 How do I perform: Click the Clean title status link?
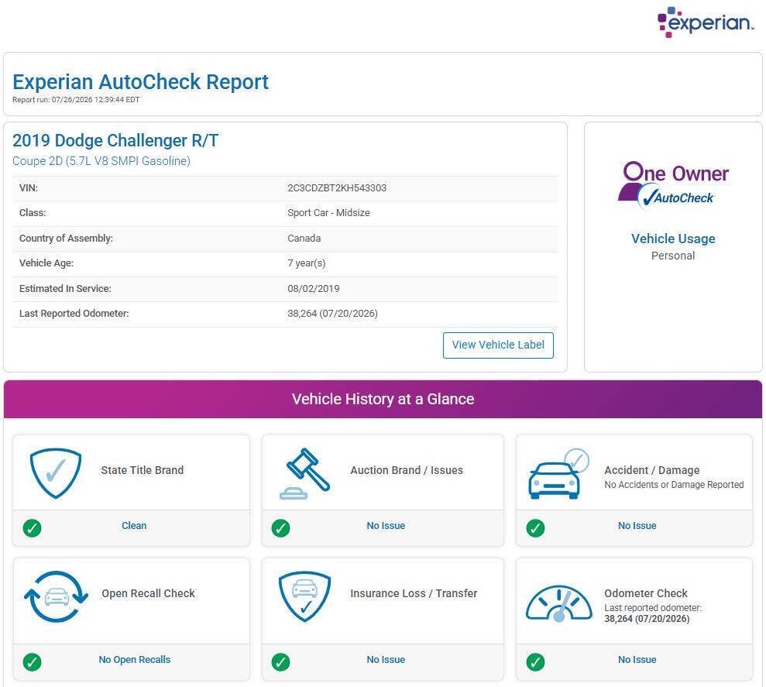click(134, 526)
